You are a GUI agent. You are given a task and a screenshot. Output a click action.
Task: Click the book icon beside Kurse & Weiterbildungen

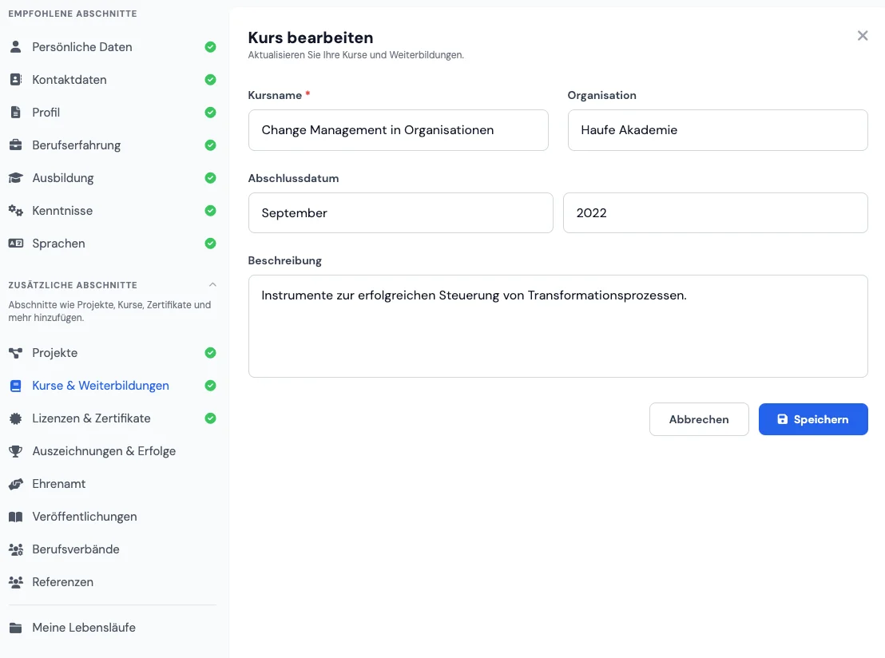[x=16, y=386]
